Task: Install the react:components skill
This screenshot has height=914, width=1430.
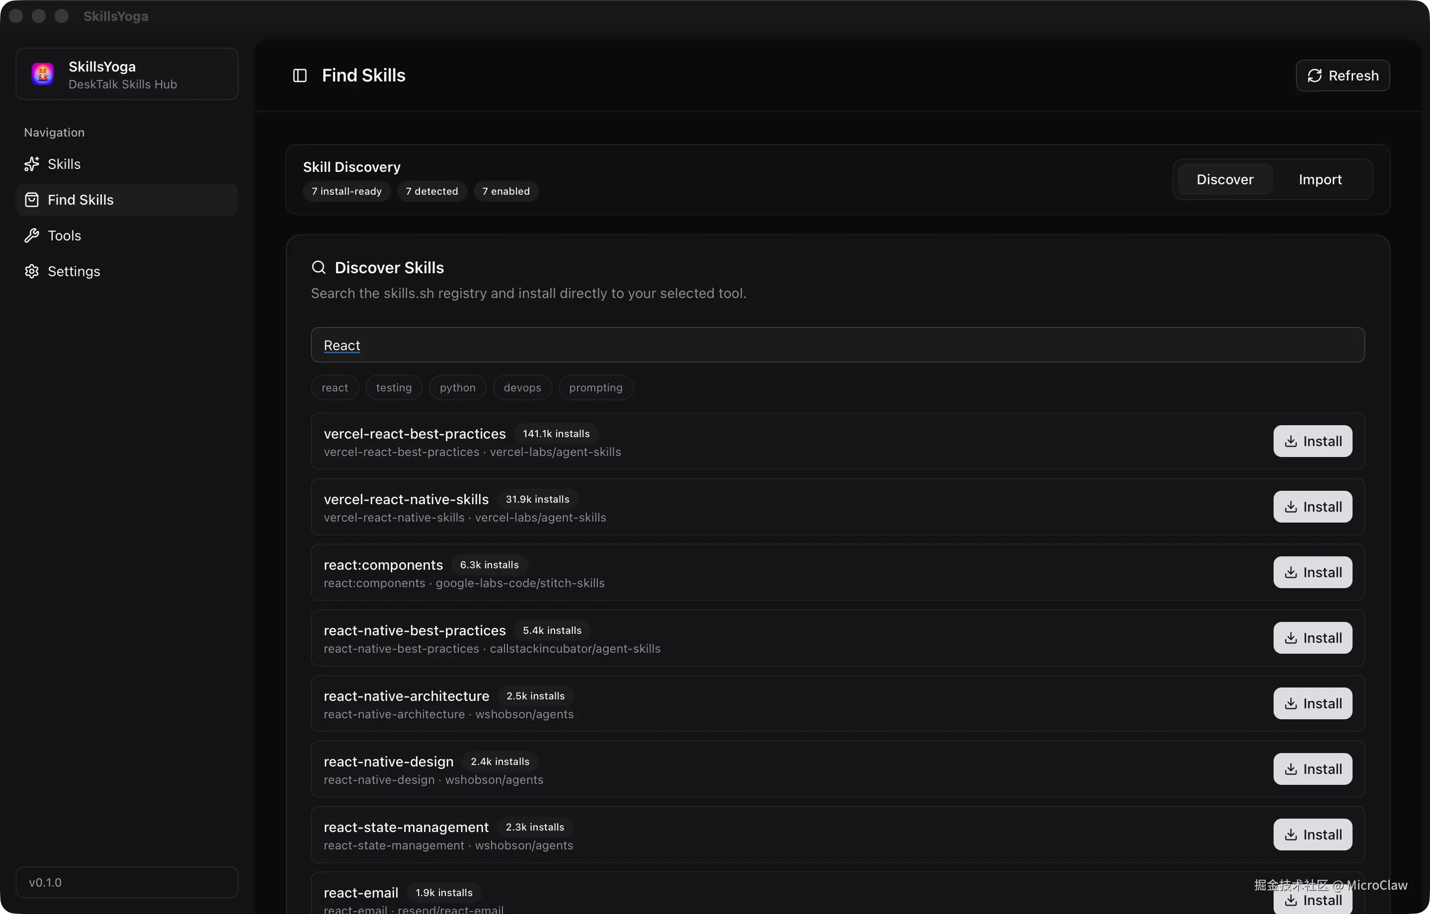Action: tap(1312, 572)
